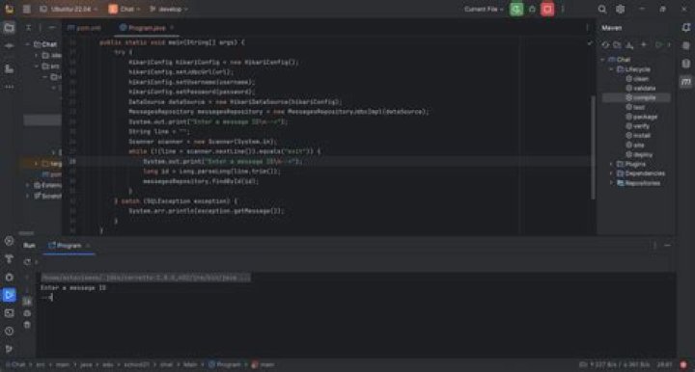
Task: Open the Commit tool window icon
Action: pos(9,46)
